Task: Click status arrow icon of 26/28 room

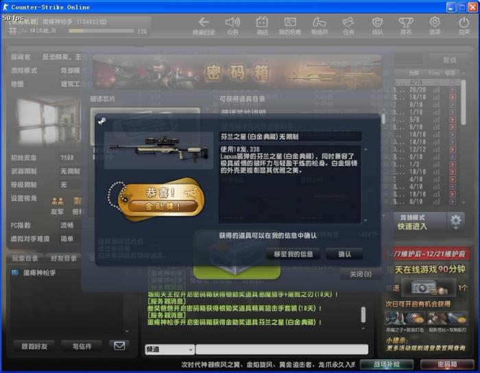Action: point(453,90)
